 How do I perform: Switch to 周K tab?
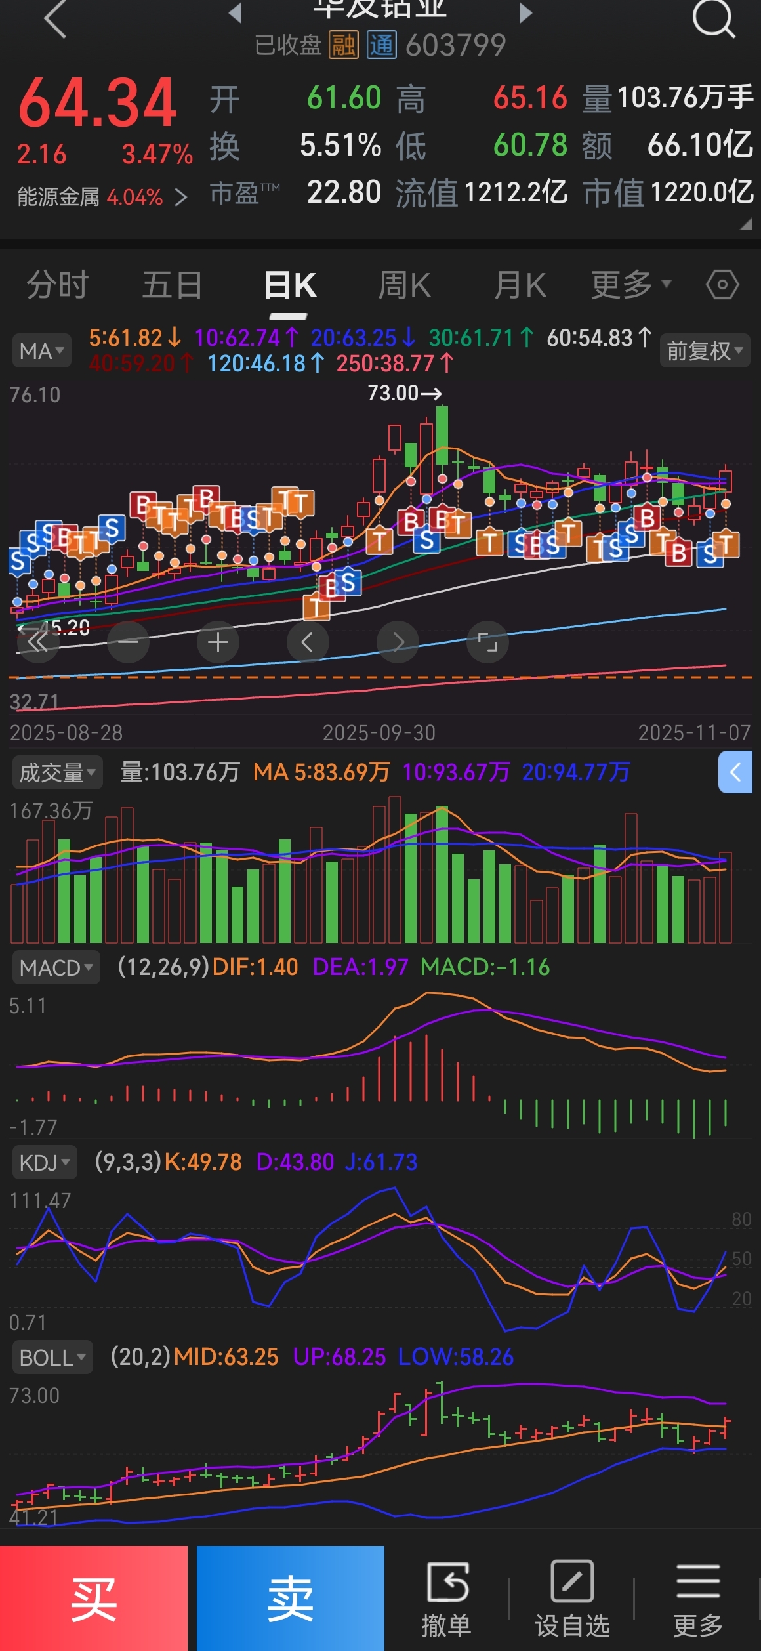pyautogui.click(x=404, y=285)
